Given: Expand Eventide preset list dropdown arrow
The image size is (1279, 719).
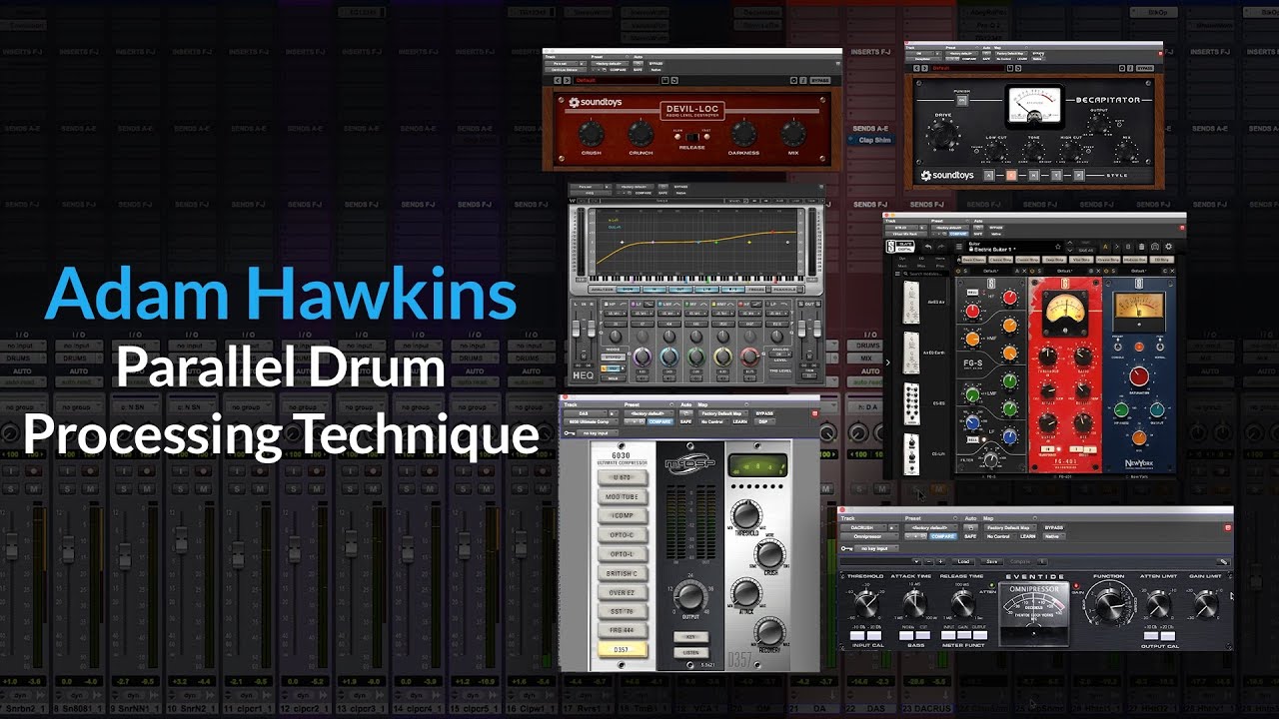Looking at the screenshot, I should click(x=916, y=561).
